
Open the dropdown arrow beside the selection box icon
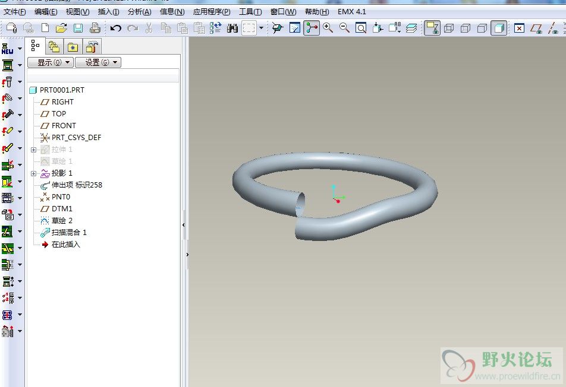[262, 28]
